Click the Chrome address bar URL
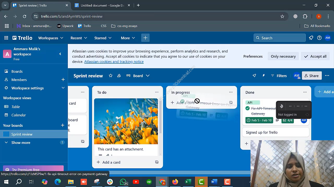 (71, 16)
